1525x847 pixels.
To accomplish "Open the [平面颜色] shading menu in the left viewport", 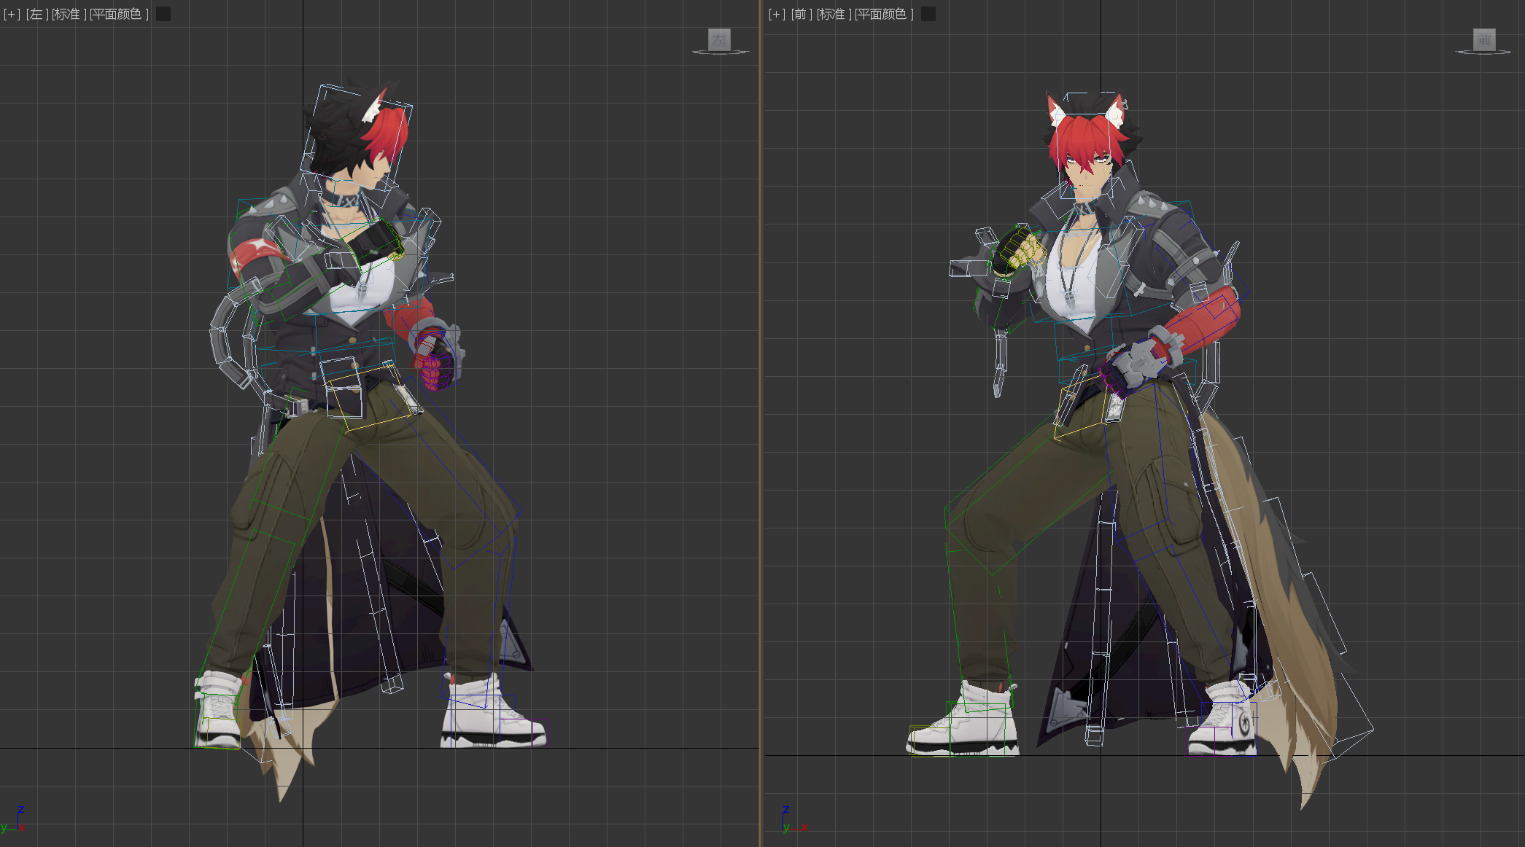I will (x=119, y=14).
